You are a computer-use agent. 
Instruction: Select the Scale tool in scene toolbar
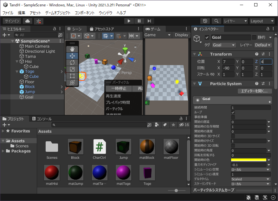pos(72,69)
